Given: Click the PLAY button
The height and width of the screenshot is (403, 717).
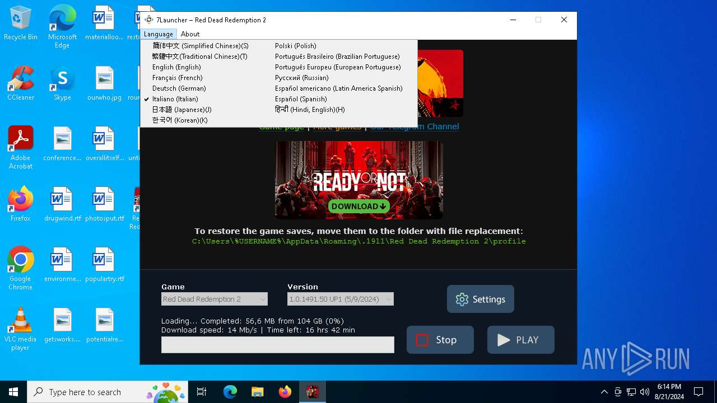Looking at the screenshot, I should click(521, 340).
